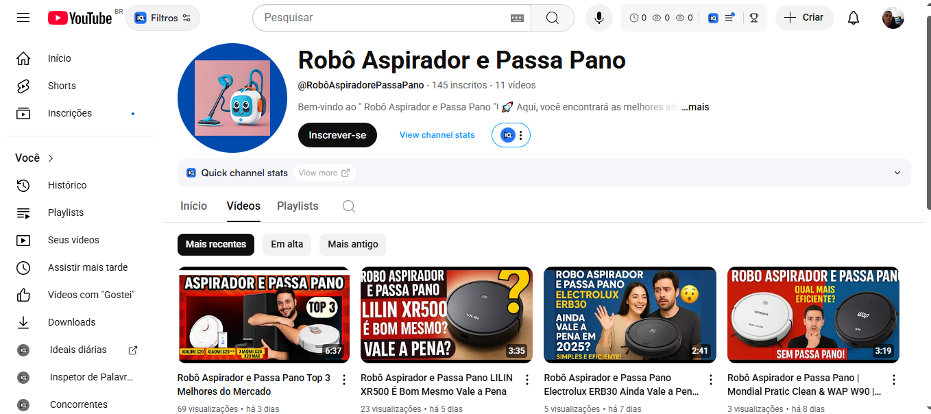Select the Em alta filter chip
Viewport: 931px width, 414px height.
coord(287,244)
